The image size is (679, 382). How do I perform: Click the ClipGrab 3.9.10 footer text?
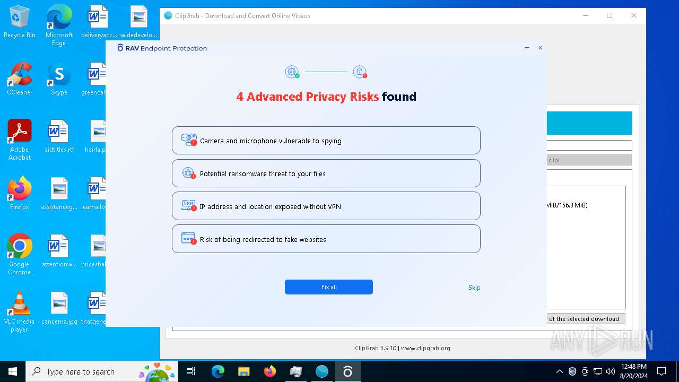(403, 348)
